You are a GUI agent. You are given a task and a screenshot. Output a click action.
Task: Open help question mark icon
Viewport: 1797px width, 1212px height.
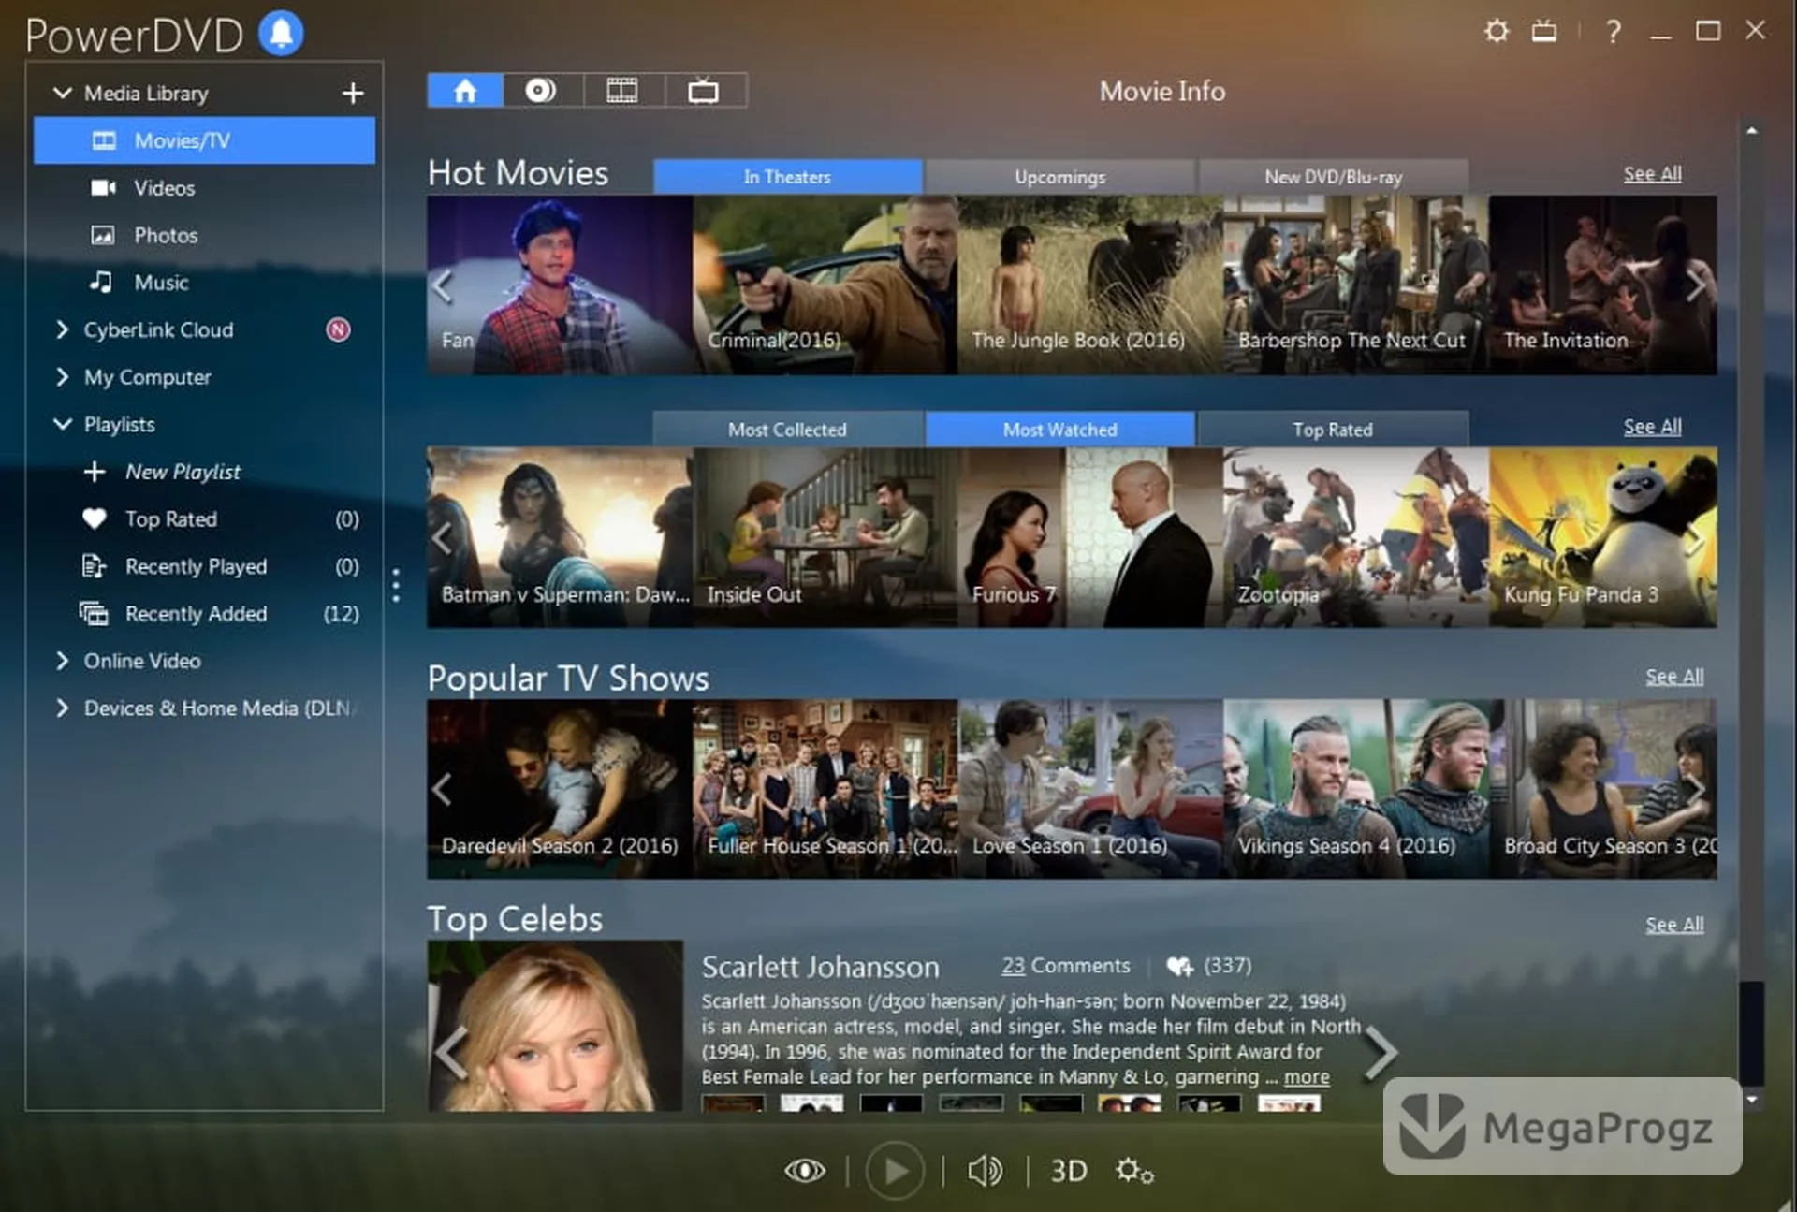click(1613, 33)
